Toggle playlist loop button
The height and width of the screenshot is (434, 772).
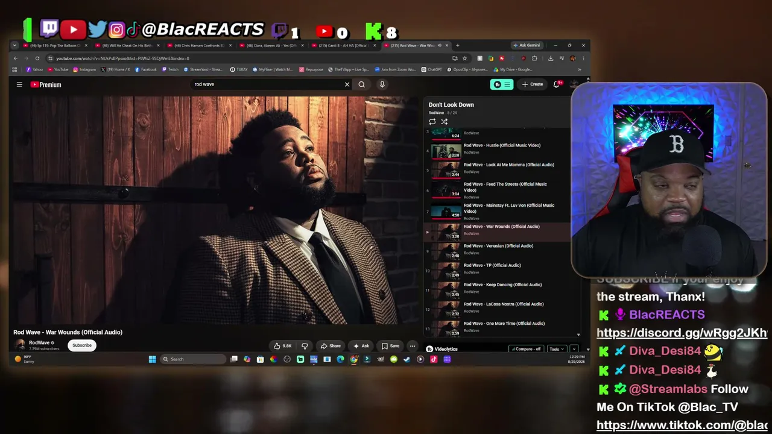(x=432, y=122)
